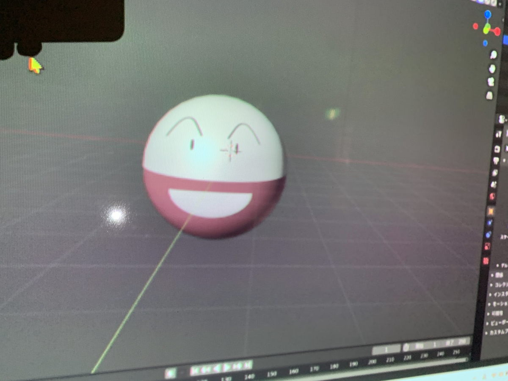Jump to the timeline end frame
This screenshot has height=381, width=508.
247,364
